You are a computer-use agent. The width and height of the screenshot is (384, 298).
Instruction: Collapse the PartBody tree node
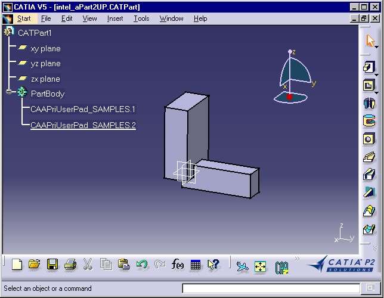pyautogui.click(x=9, y=92)
